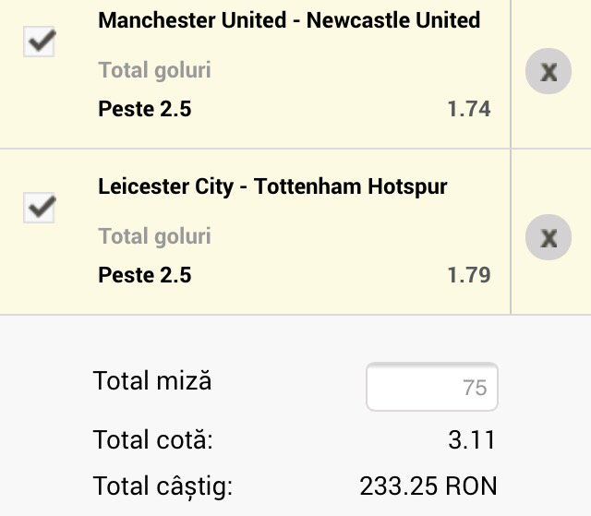Click the Total miză label
This screenshot has width=591, height=516.
pyautogui.click(x=152, y=381)
